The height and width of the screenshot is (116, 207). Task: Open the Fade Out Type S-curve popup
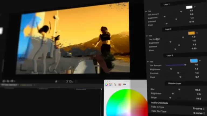(199, 113)
